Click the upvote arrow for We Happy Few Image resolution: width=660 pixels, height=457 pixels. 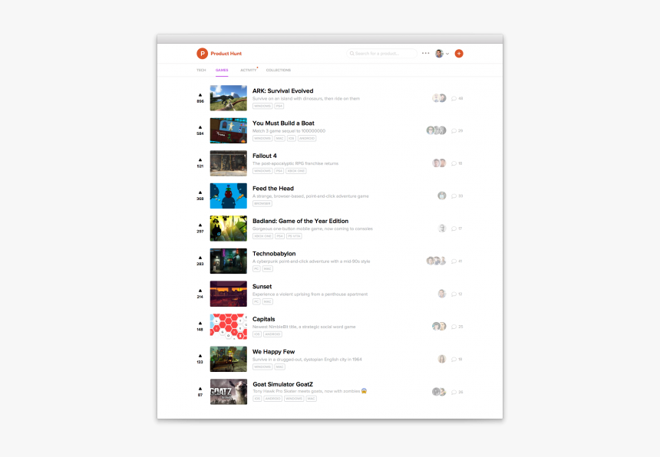click(200, 357)
